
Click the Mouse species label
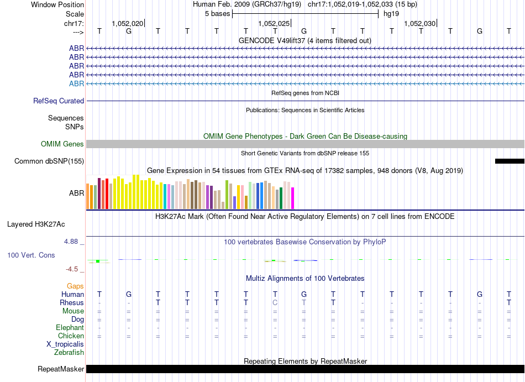click(x=73, y=311)
